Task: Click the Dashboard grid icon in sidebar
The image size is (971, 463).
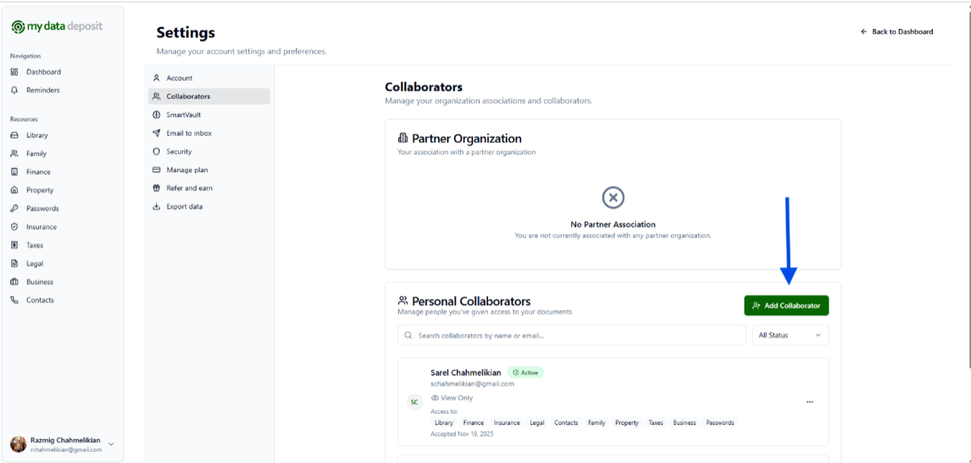Action: point(15,72)
